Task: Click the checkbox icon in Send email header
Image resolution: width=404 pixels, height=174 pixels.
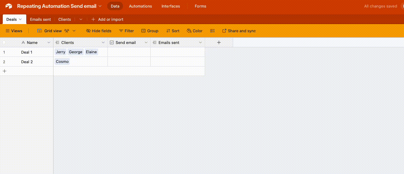Action: pyautogui.click(x=112, y=42)
